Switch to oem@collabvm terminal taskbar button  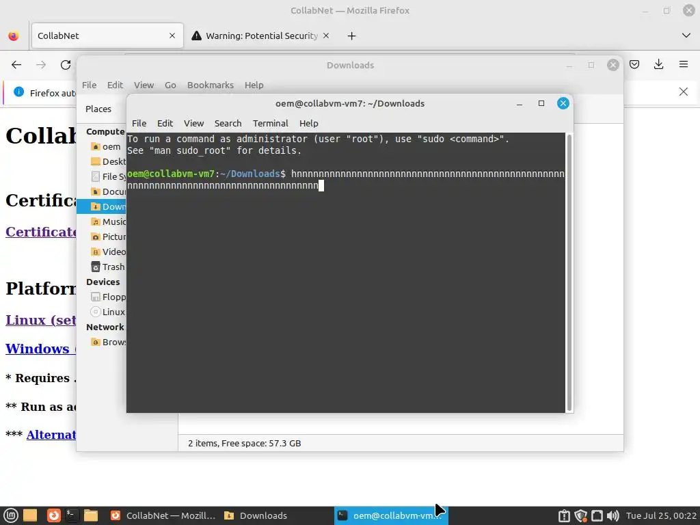[x=391, y=515]
